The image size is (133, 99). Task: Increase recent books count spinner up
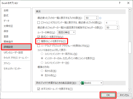coord(97,17)
